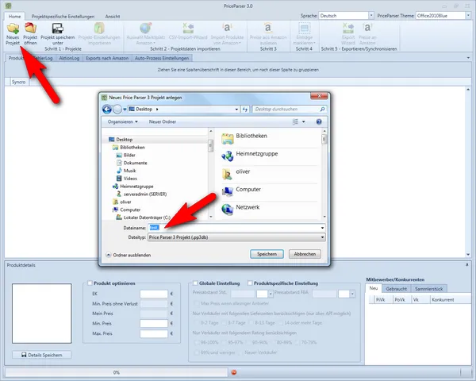
Task: Change the view mode icon in dialog
Action: click(x=295, y=121)
